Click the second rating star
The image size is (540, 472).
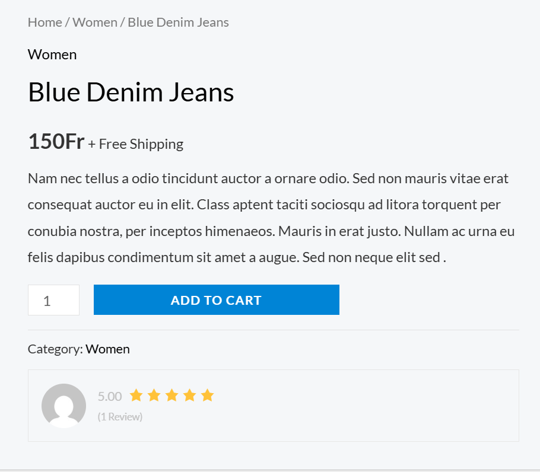pos(154,396)
